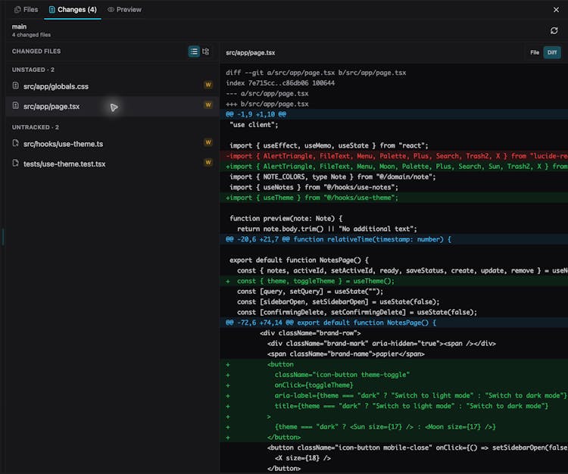568x474 pixels.
Task: Open tests/use-theme.test.tsx untracked file
Action: click(112, 164)
